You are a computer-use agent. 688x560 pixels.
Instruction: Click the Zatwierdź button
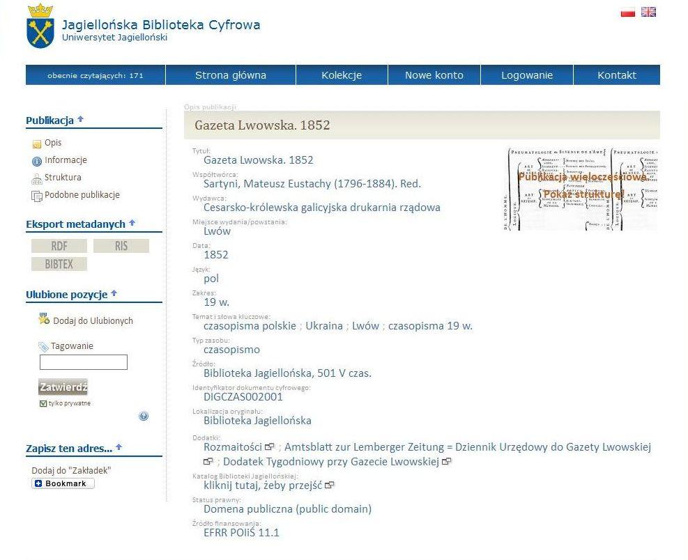coord(63,387)
